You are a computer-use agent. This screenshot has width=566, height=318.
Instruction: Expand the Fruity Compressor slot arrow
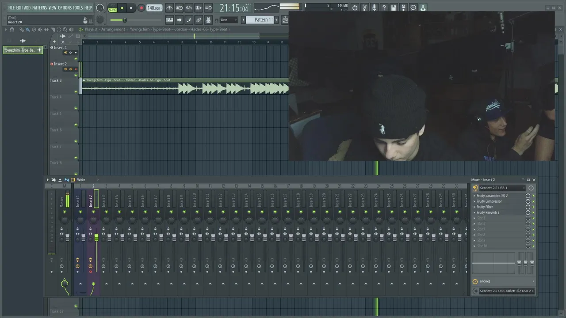point(474,201)
